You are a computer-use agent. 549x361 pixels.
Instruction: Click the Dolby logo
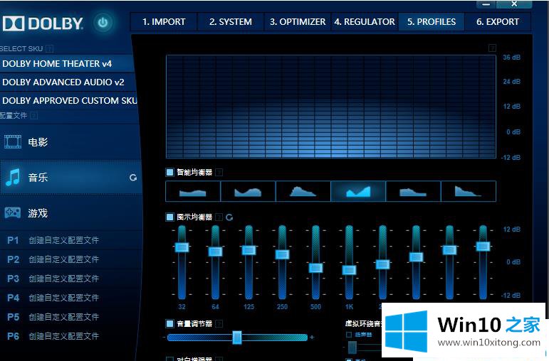tap(43, 23)
